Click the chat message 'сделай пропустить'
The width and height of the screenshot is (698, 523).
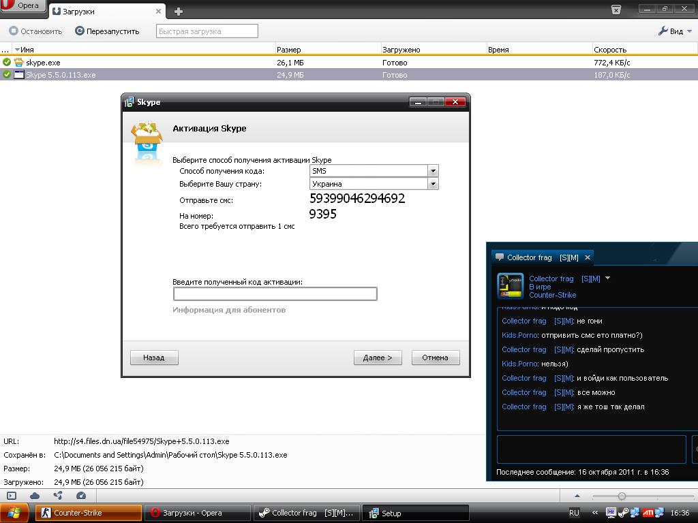point(610,349)
